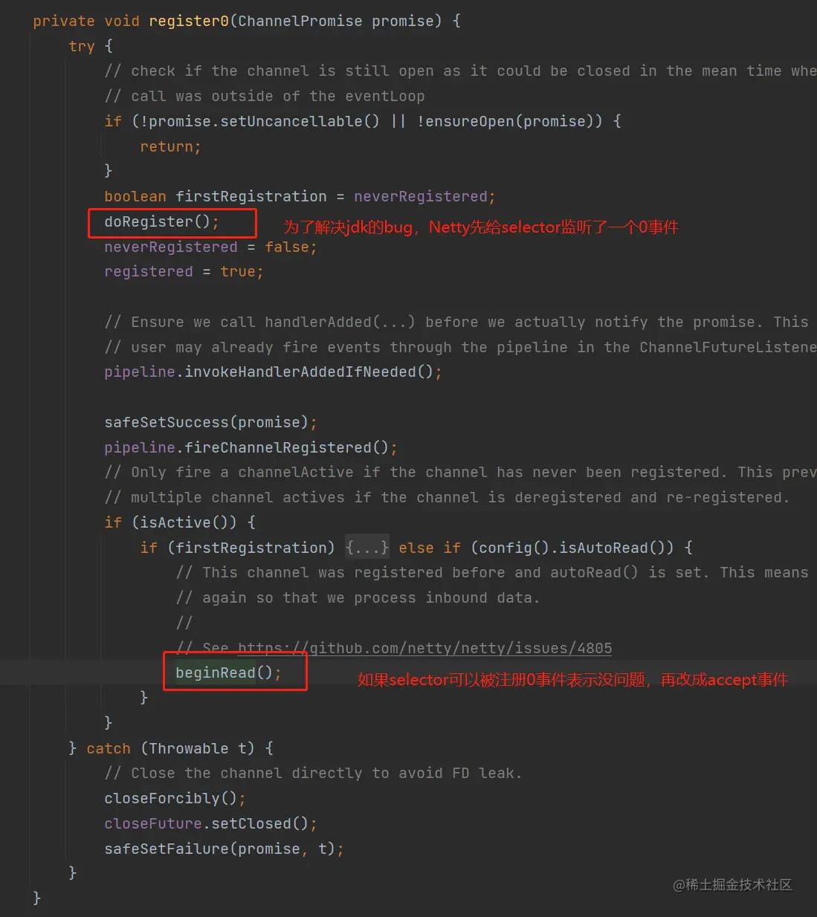Click pipeline.fireChannelRegistered() statement

[251, 447]
